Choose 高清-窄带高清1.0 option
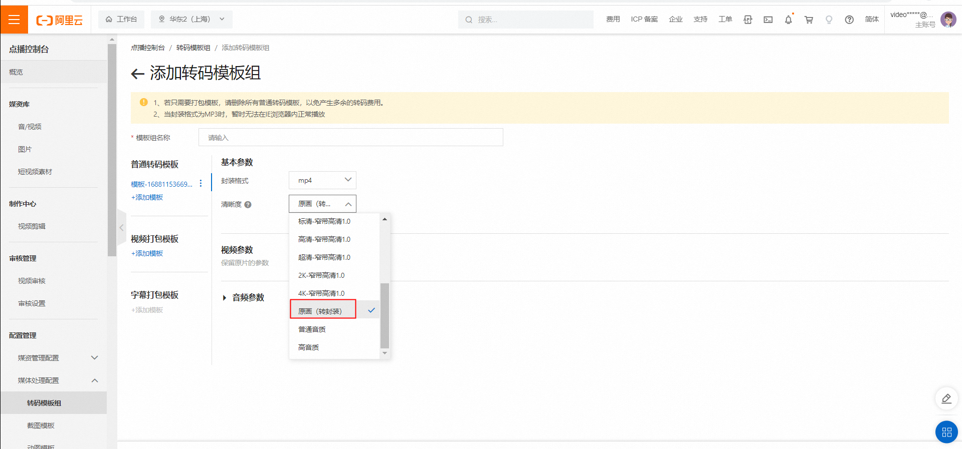 pyautogui.click(x=334, y=239)
